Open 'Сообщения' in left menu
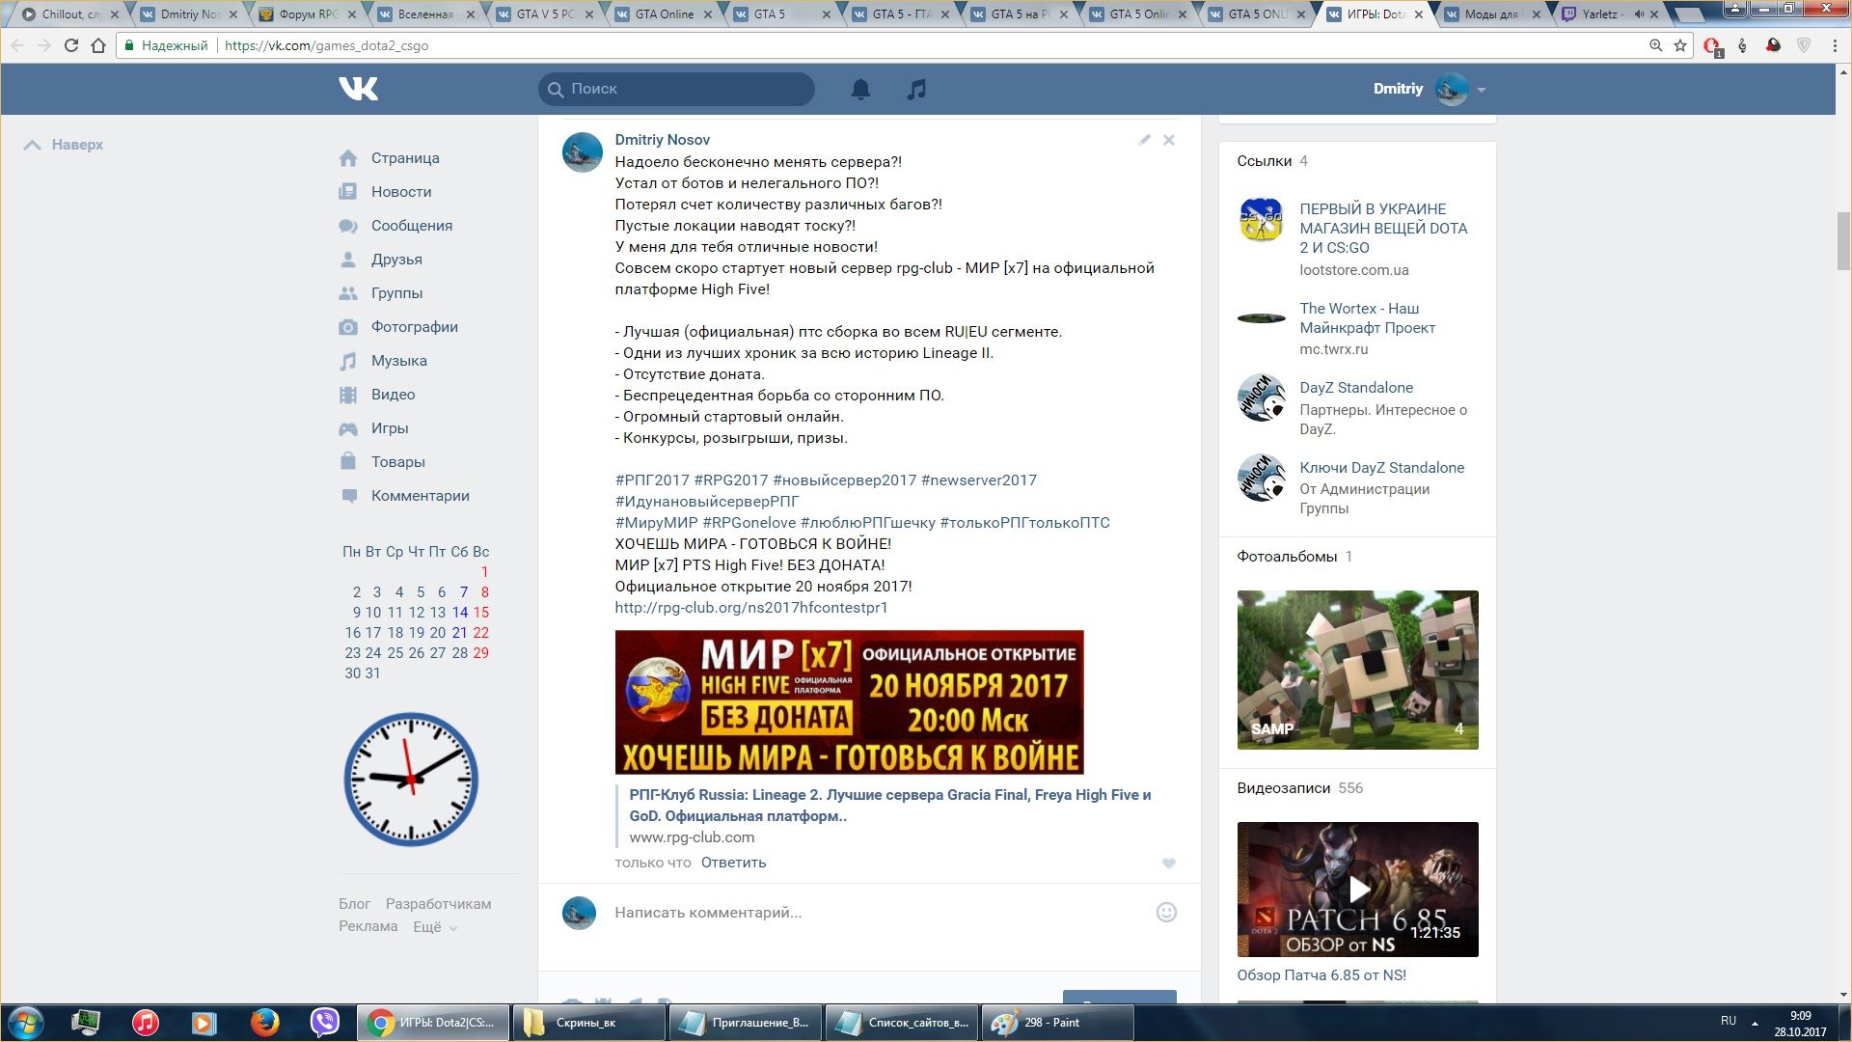The height and width of the screenshot is (1042, 1852). click(x=411, y=226)
